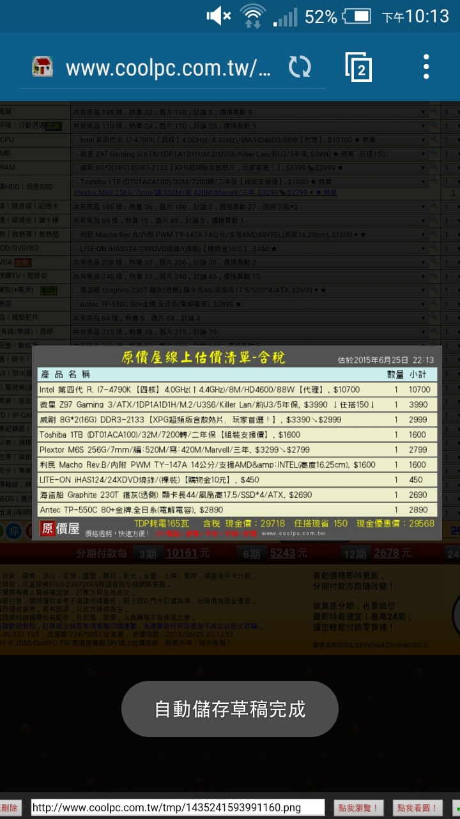
Task: Click the Intel i7-4790K row in quote
Action: click(x=237, y=389)
